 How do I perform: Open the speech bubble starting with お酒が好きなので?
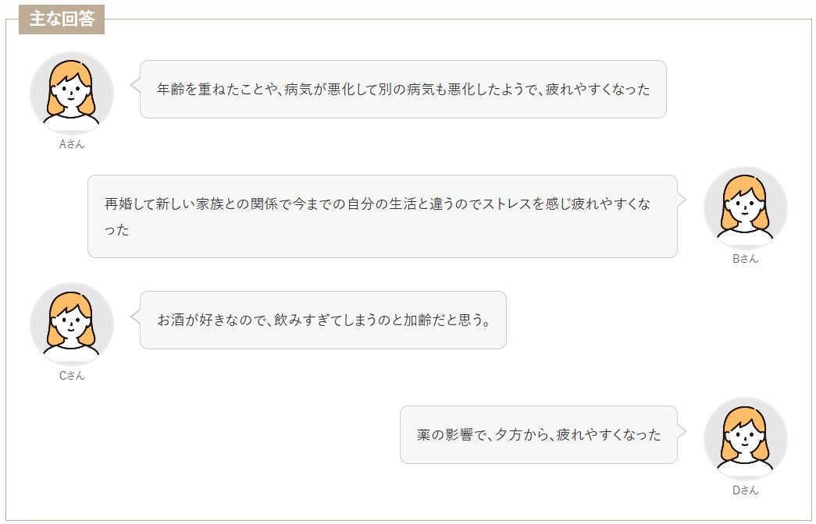323,320
